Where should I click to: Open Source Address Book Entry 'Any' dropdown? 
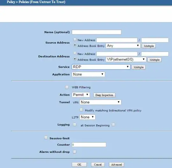(123, 46)
